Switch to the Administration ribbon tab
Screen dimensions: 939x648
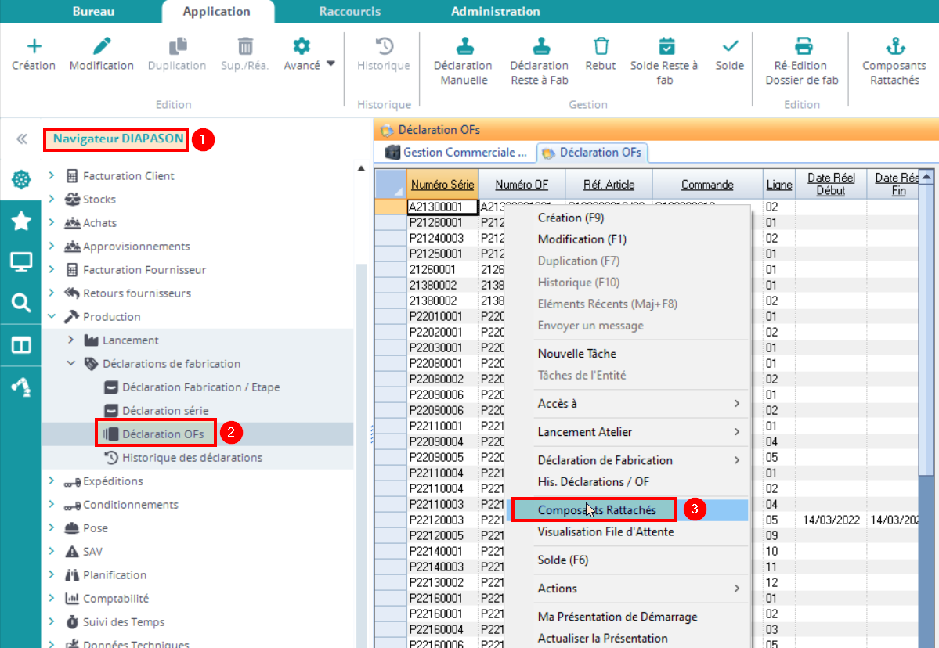495,12
